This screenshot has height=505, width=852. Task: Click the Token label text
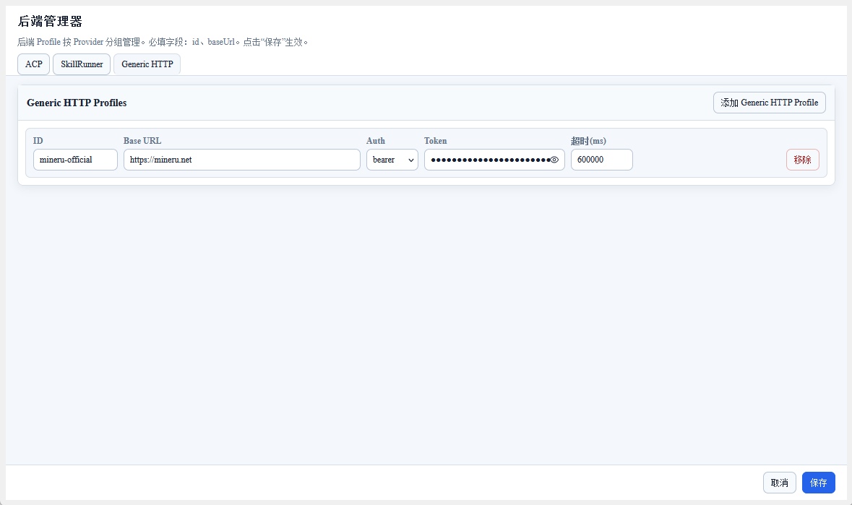(x=435, y=141)
